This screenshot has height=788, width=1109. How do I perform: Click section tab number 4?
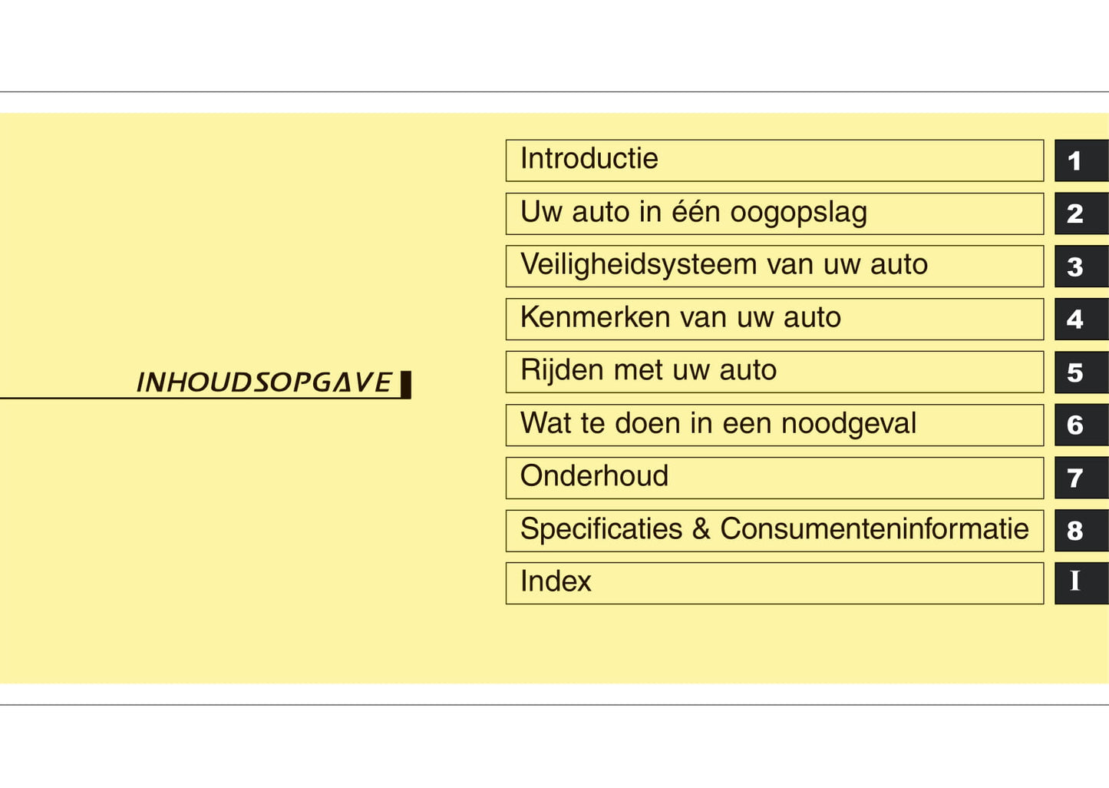[x=1081, y=319]
